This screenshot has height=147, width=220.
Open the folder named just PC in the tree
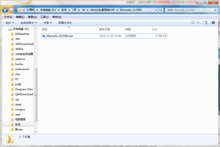[x=15, y=79]
